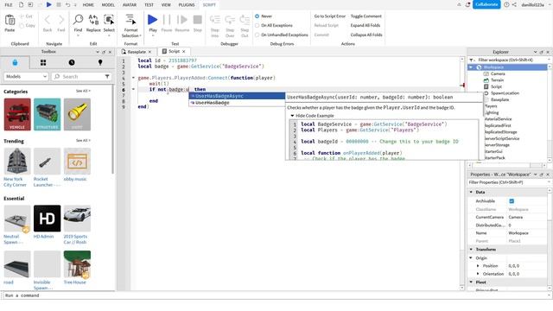Switch to the PLUGINS ribbon tab
This screenshot has width=553, height=311.
(187, 5)
